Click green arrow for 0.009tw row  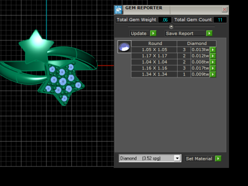[213, 74]
